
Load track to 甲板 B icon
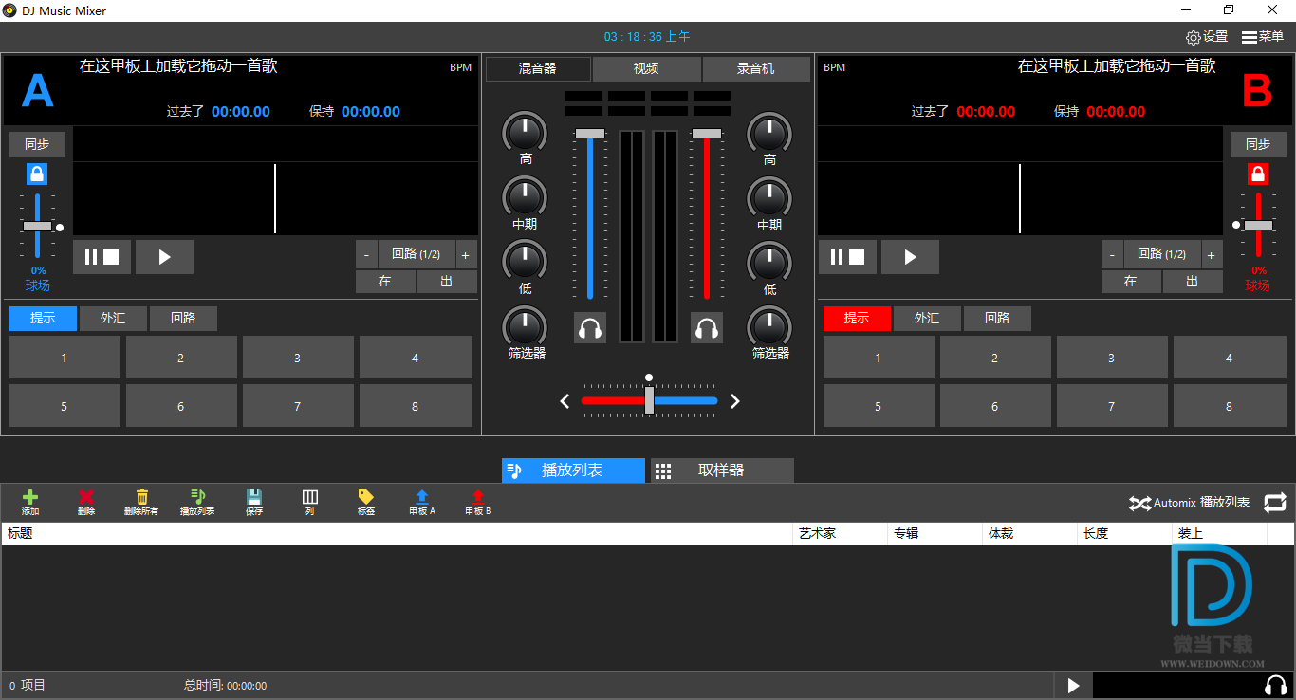478,497
